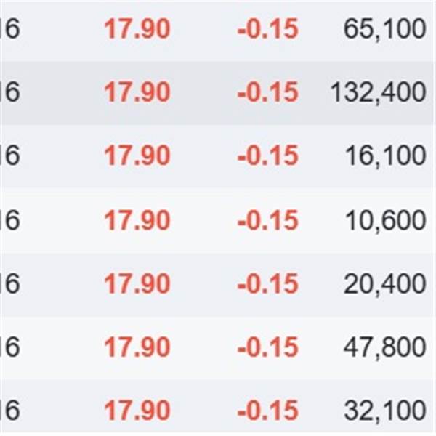
Task: Click -0.15 change in the 16,100 row
Action: (267, 156)
